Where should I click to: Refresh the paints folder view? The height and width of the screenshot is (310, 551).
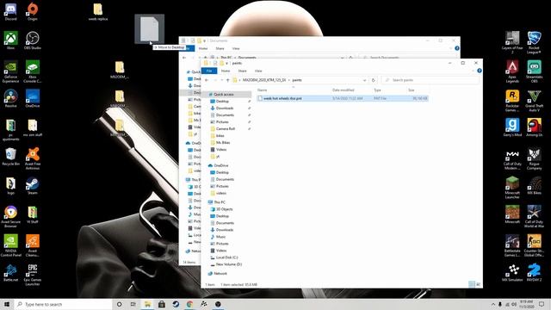click(374, 80)
